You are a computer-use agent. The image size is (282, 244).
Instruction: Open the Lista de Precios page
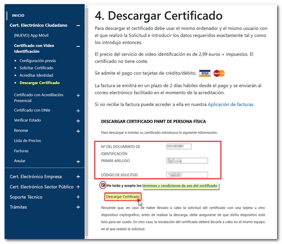[28, 141]
